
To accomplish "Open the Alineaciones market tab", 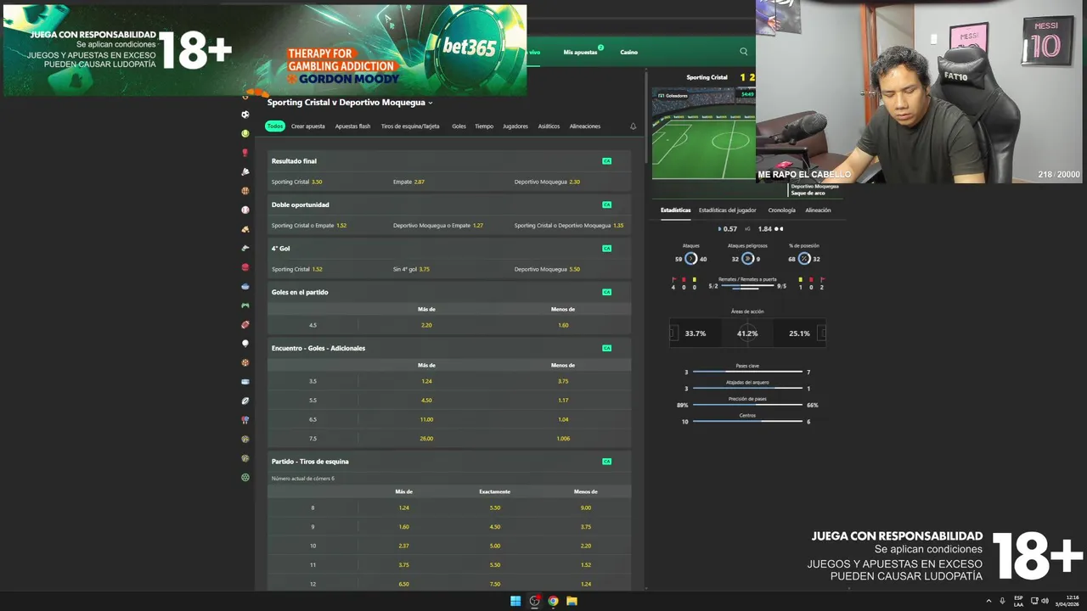I will point(585,126).
